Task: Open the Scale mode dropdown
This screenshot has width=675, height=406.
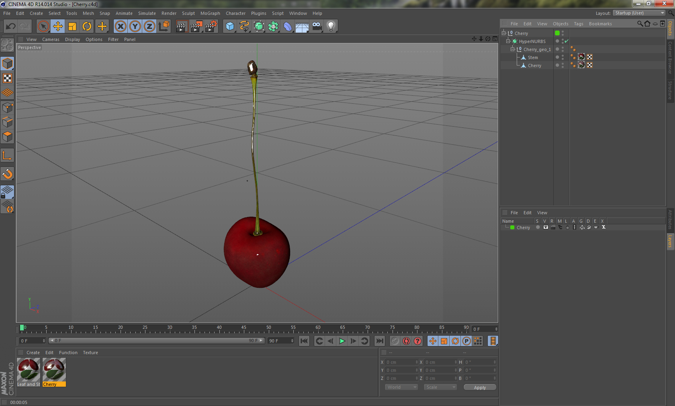Action: point(440,387)
